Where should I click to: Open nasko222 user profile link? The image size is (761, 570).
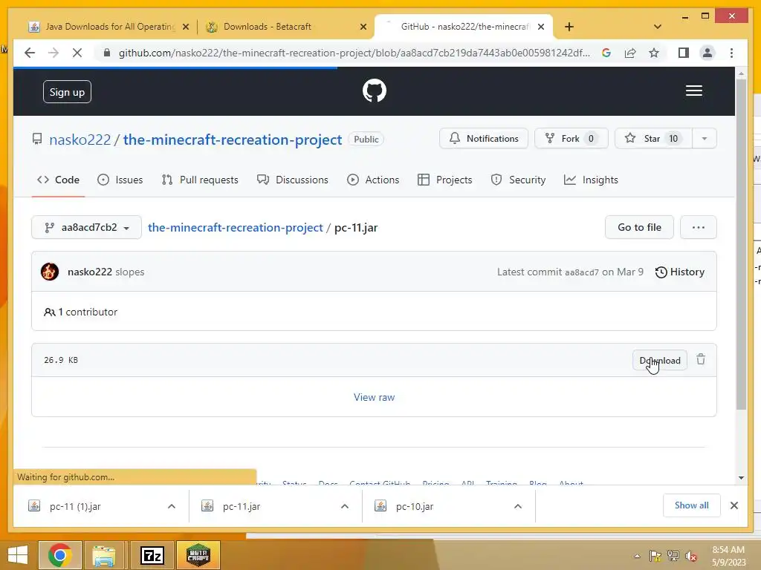80,140
